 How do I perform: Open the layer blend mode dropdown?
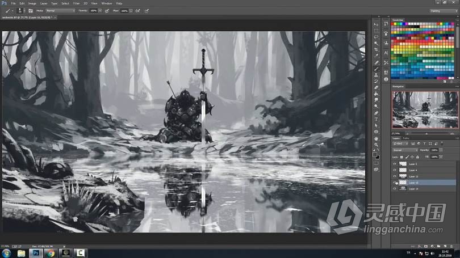405,150
